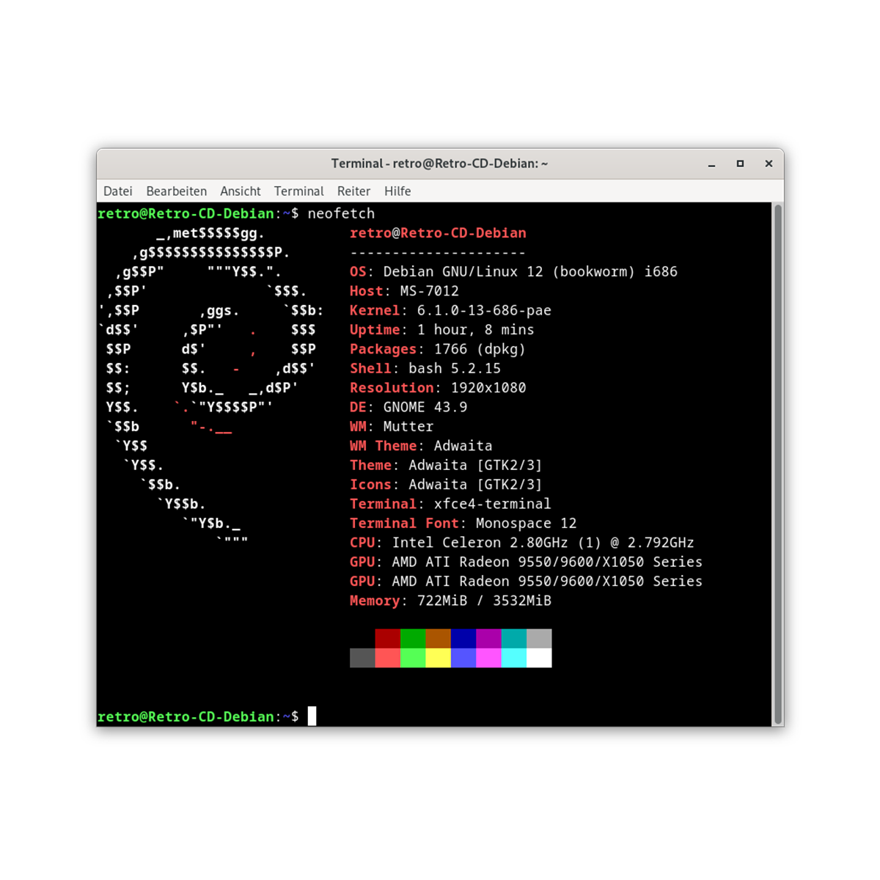Click the window title bar text
Screen dimensions: 880x880
pyautogui.click(x=439, y=164)
